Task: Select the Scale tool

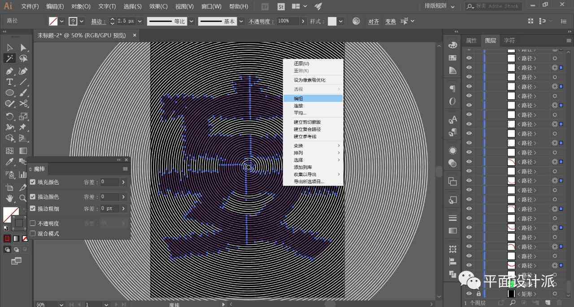Action: pyautogui.click(x=23, y=116)
